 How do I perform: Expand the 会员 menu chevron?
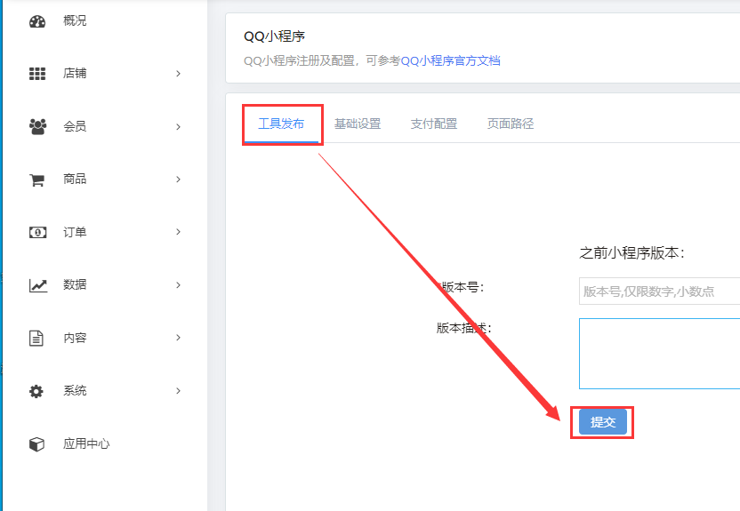click(178, 126)
